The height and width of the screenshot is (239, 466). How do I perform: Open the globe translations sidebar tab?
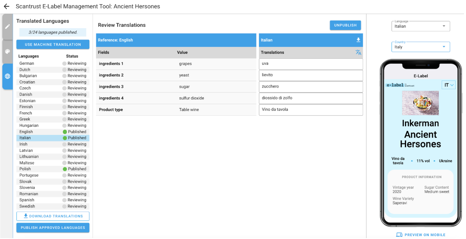8,76
